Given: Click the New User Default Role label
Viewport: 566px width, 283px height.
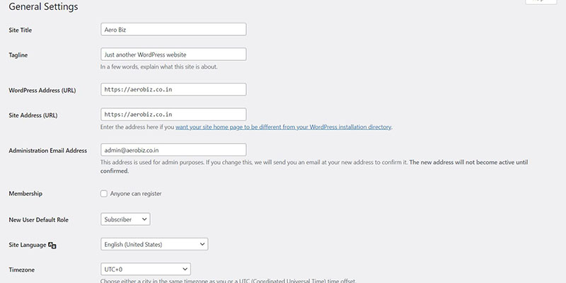Looking at the screenshot, I should 39,220.
